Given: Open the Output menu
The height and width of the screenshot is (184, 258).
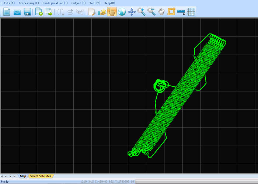Looking at the screenshot, I should pos(78,3).
